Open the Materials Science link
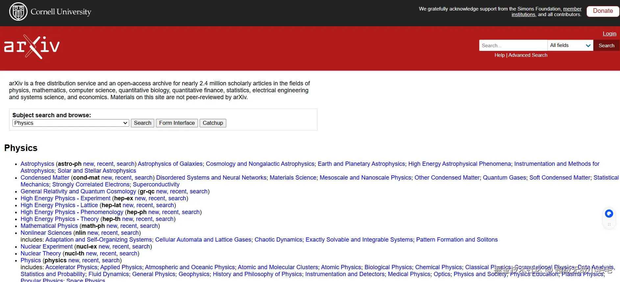The width and height of the screenshot is (620, 282). 293,178
